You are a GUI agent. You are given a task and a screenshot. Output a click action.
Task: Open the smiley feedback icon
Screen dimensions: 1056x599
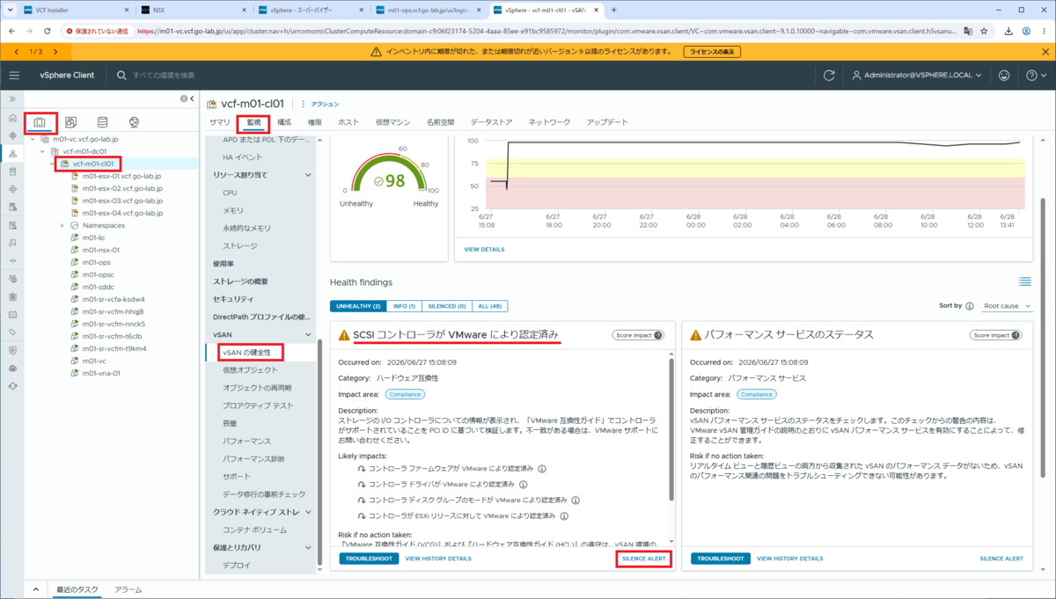(1004, 76)
